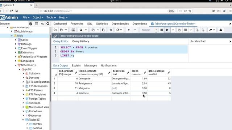Viewport: 232px width, 130px height.
Task: Click the Browser filtered rows icon
Action: (42, 24)
